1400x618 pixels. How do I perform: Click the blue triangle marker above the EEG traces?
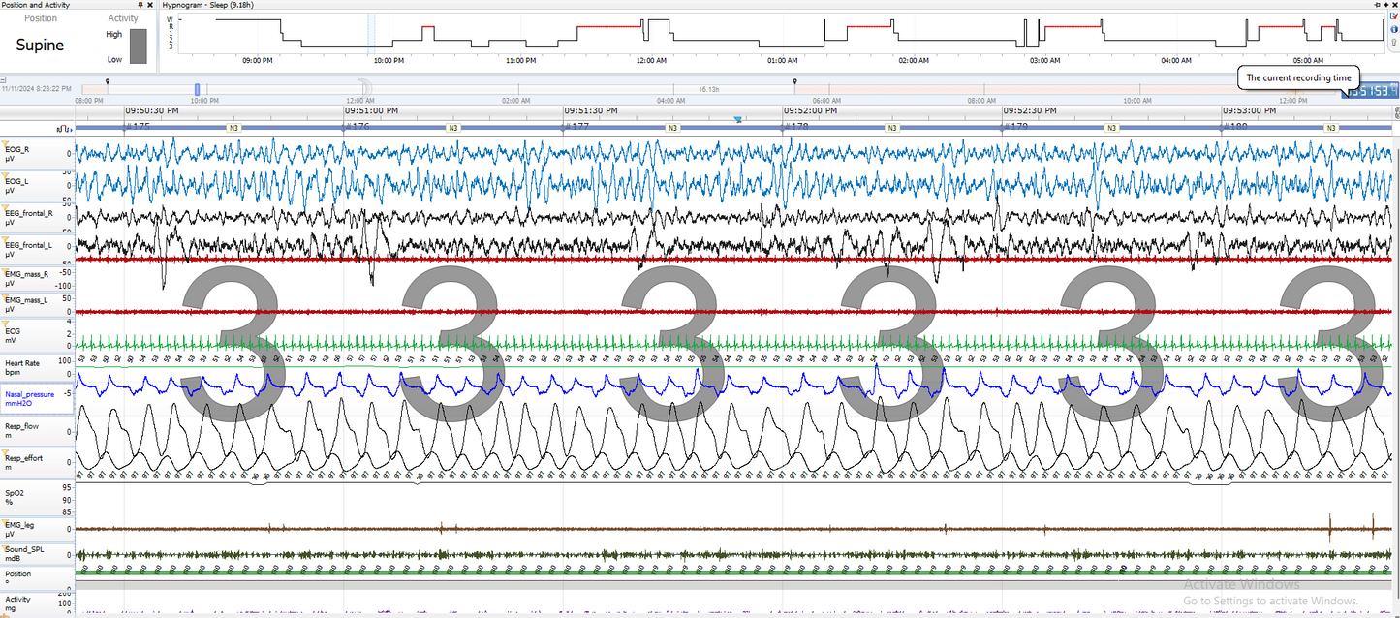[x=738, y=118]
